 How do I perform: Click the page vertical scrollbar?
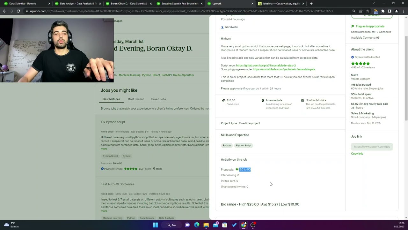coord(406,78)
